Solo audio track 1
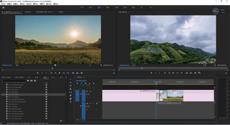 click(x=94, y=104)
